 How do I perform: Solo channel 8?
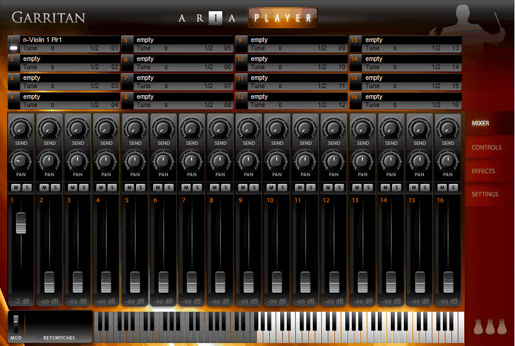click(x=226, y=187)
